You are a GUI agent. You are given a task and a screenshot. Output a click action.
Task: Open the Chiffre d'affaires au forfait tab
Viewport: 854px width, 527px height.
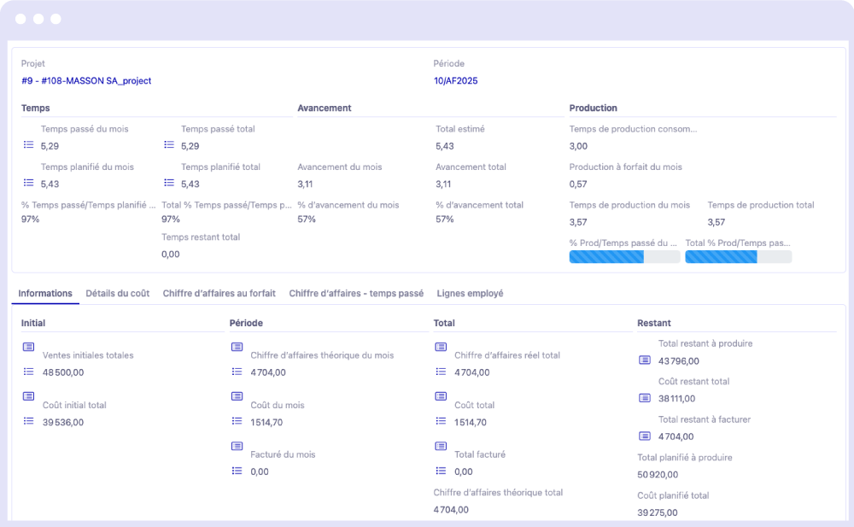tap(219, 293)
